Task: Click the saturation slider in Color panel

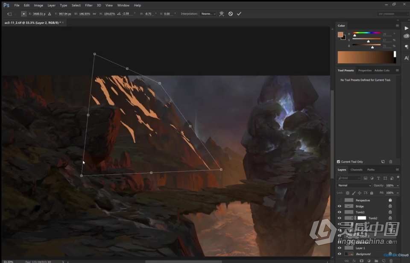Action: pos(366,39)
